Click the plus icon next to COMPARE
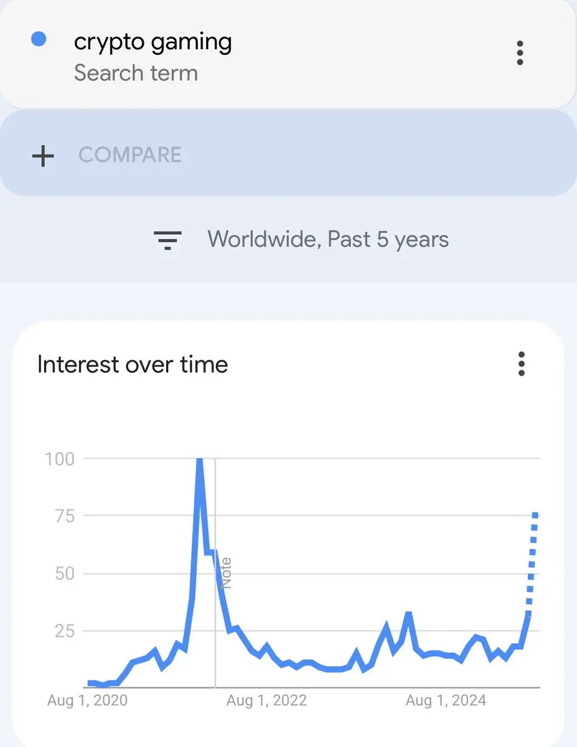 pyautogui.click(x=43, y=156)
